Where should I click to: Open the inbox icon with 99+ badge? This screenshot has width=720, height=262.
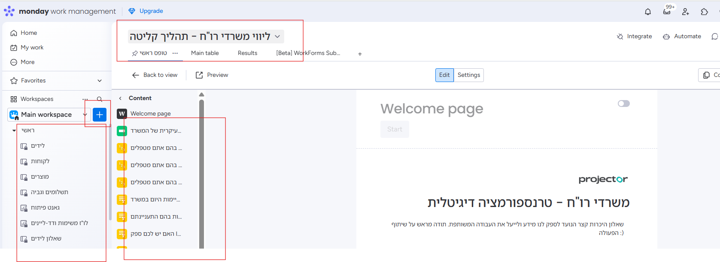coord(667,12)
